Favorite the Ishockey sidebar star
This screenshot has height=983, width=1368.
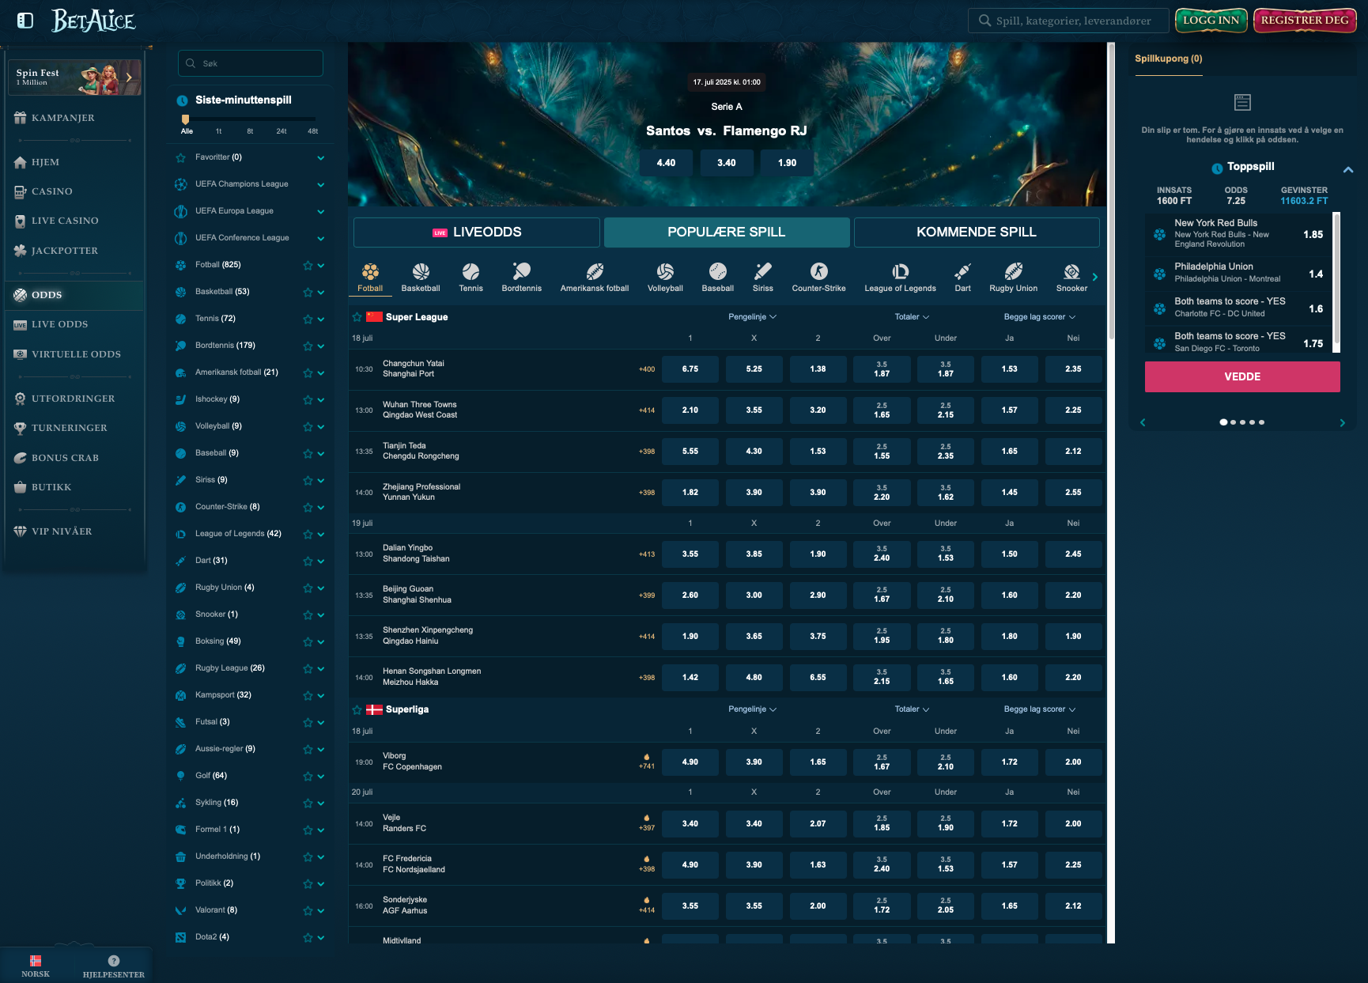tap(308, 400)
